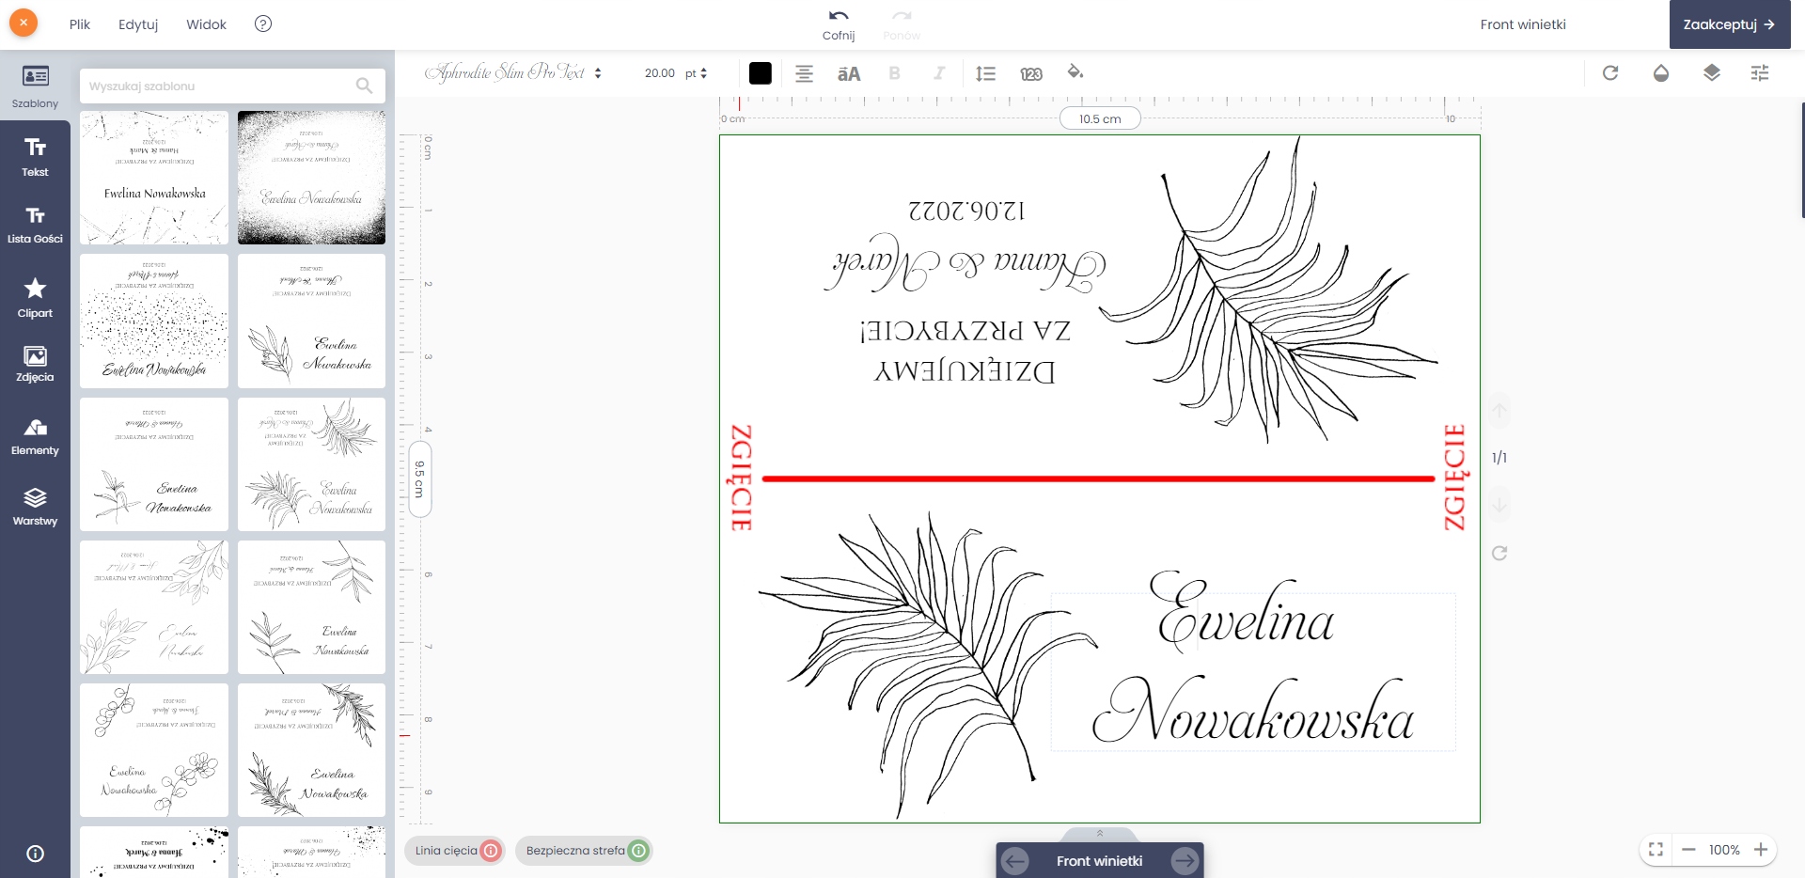Open the fill color bucket tool
1805x878 pixels.
(x=1075, y=72)
